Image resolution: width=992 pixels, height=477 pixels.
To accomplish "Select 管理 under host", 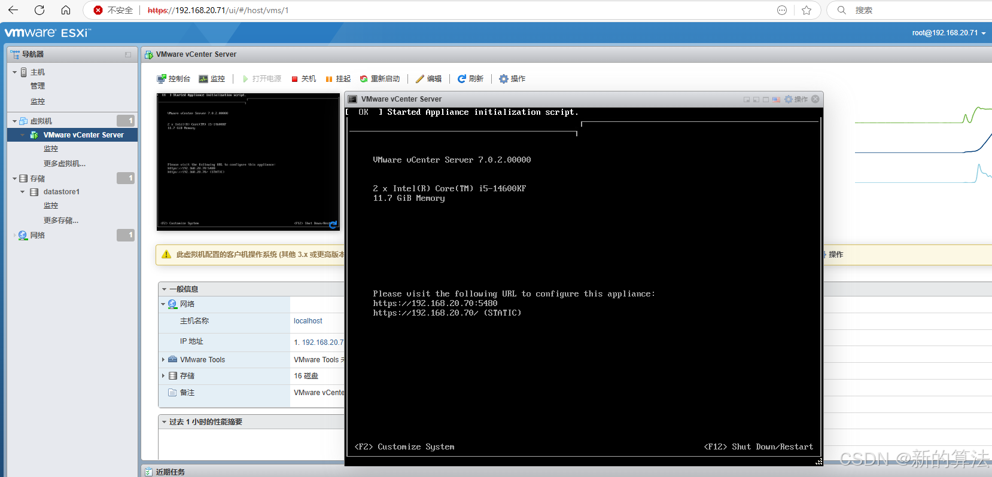I will click(x=38, y=86).
